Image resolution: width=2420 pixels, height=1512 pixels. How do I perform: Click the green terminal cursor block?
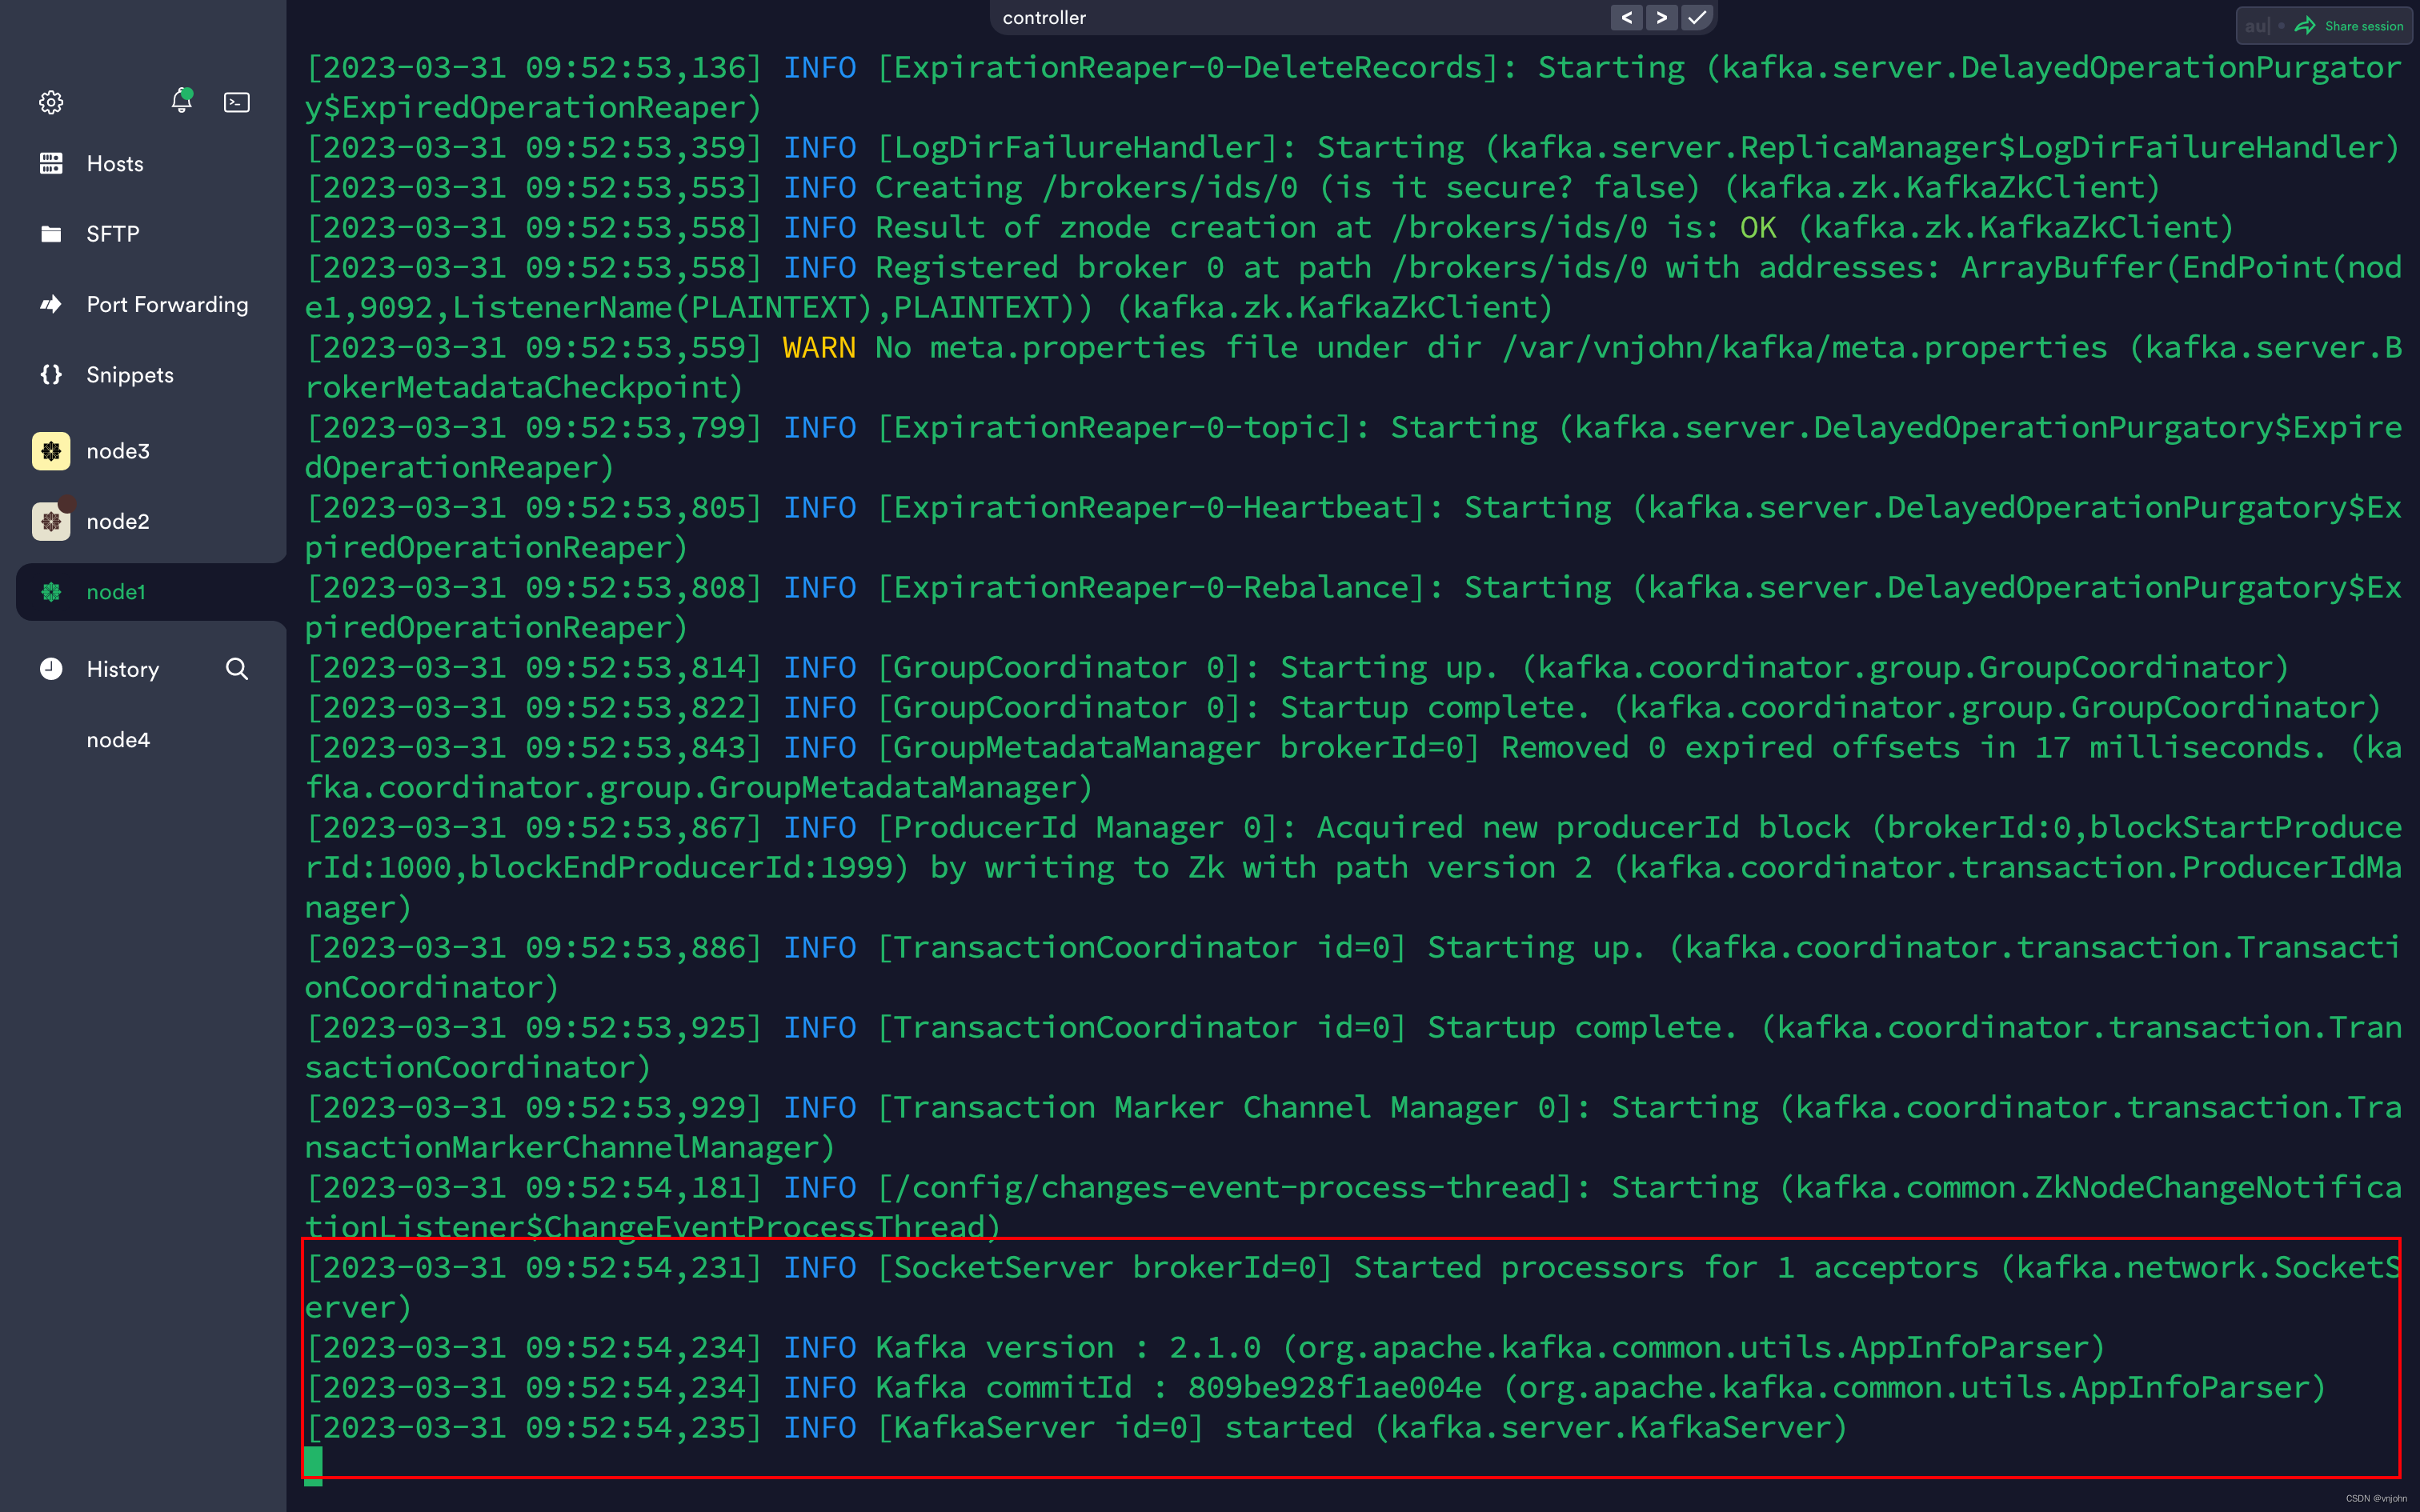(313, 1464)
